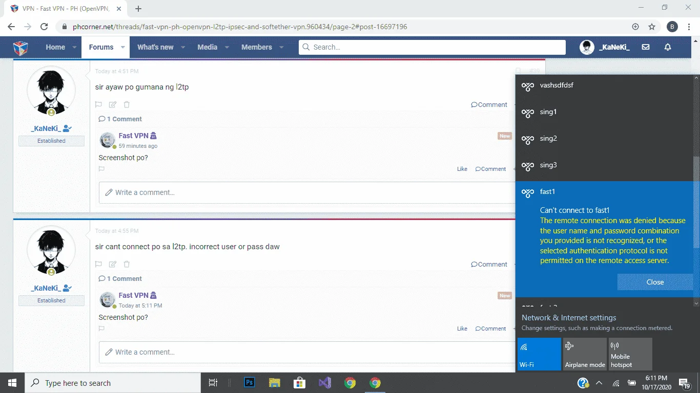Select the sing3 VPN connection
The image size is (700, 393).
click(605, 166)
